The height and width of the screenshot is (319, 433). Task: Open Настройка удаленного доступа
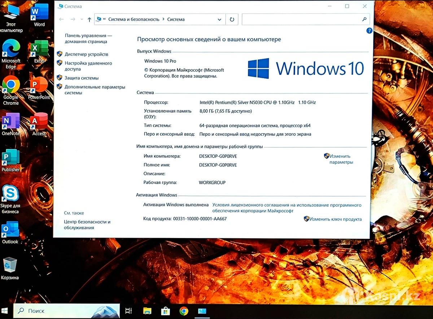tap(88, 66)
